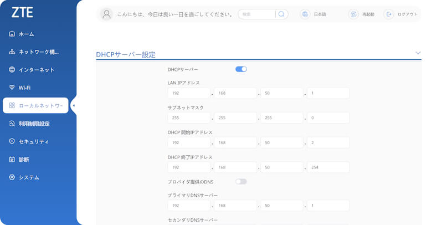Collapse the sidebar with the arrow handle

[74, 105]
